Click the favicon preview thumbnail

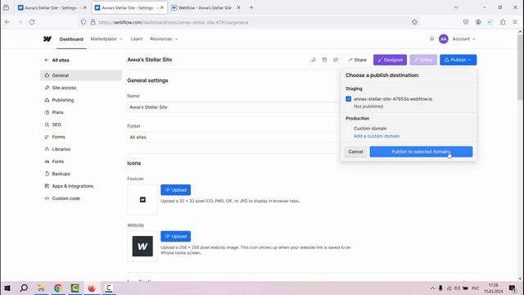142,200
